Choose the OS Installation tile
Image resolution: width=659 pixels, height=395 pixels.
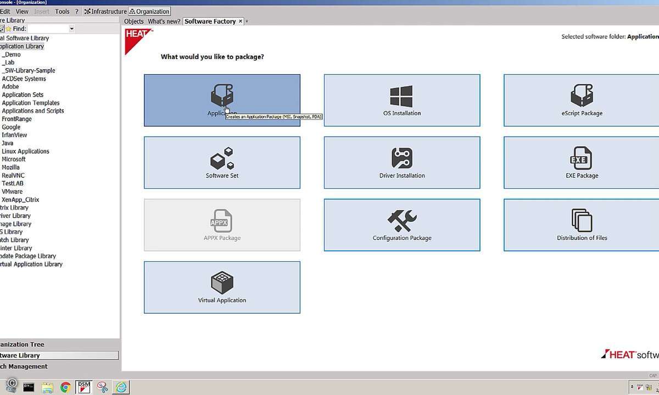click(402, 100)
